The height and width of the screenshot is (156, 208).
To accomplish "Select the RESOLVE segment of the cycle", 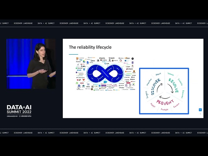I will [x=174, y=85].
